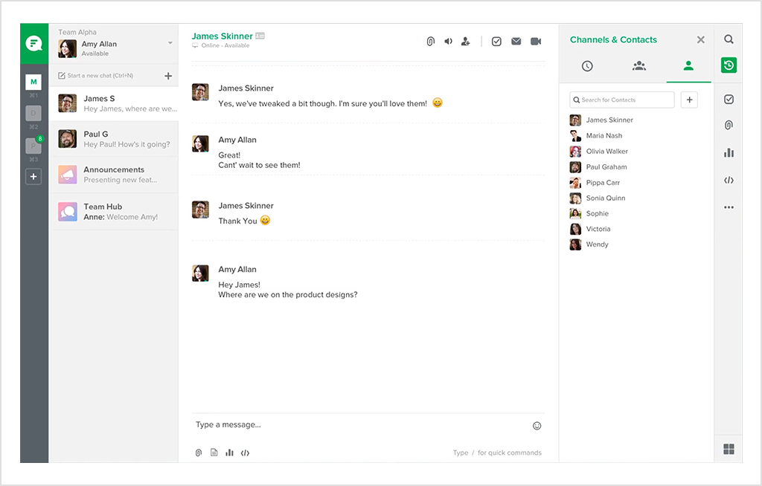The image size is (762, 486).
Task: Send an email from the chat header
Action: 516,41
